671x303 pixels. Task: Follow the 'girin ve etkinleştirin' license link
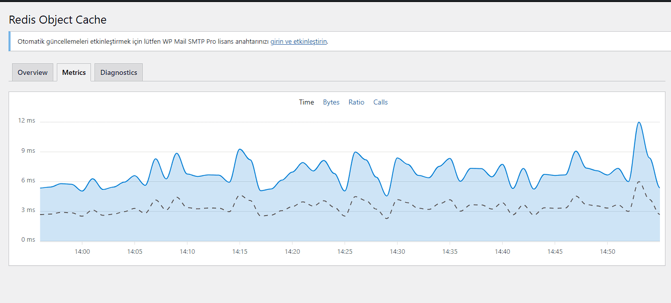299,41
